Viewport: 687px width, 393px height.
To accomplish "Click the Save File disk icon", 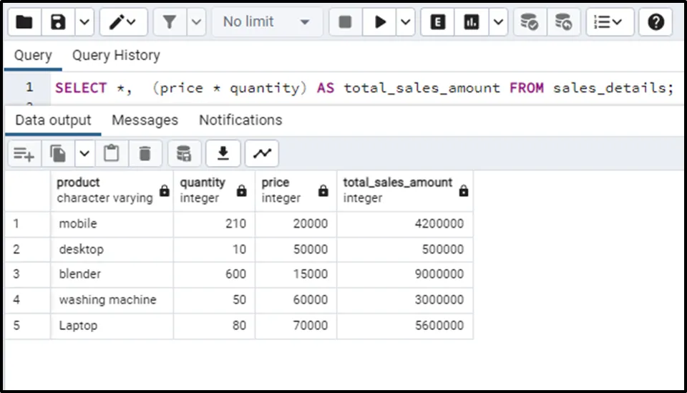I will (59, 22).
